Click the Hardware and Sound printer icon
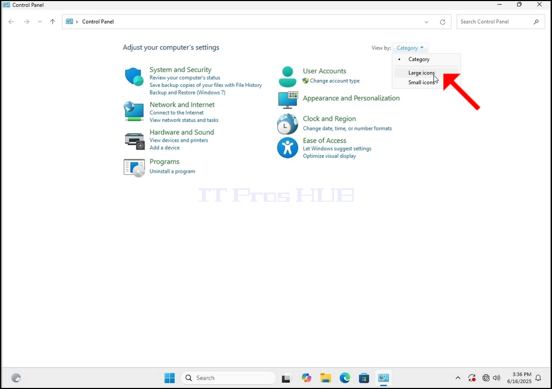 (x=134, y=141)
